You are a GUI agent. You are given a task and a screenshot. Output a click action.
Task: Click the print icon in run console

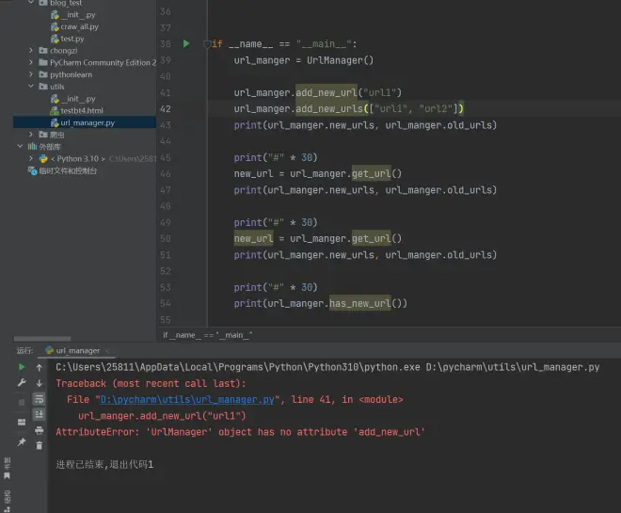point(40,430)
